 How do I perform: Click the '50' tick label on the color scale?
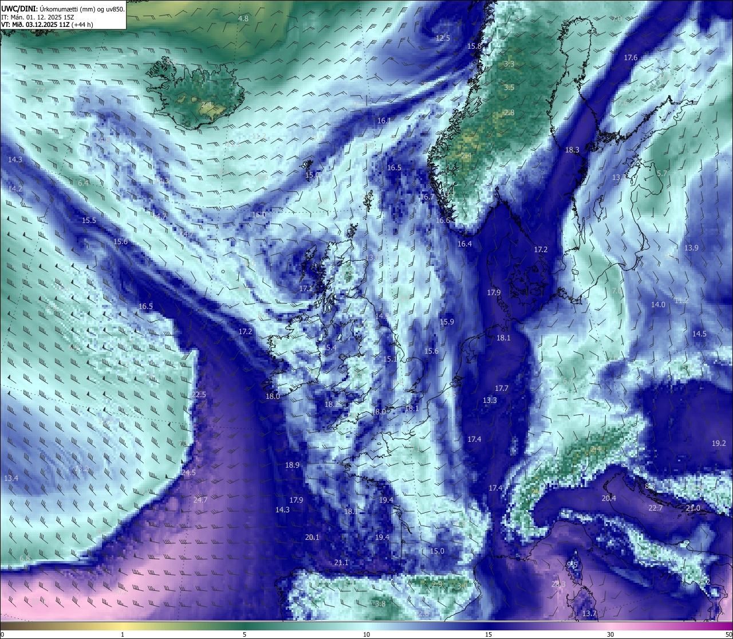(728, 634)
